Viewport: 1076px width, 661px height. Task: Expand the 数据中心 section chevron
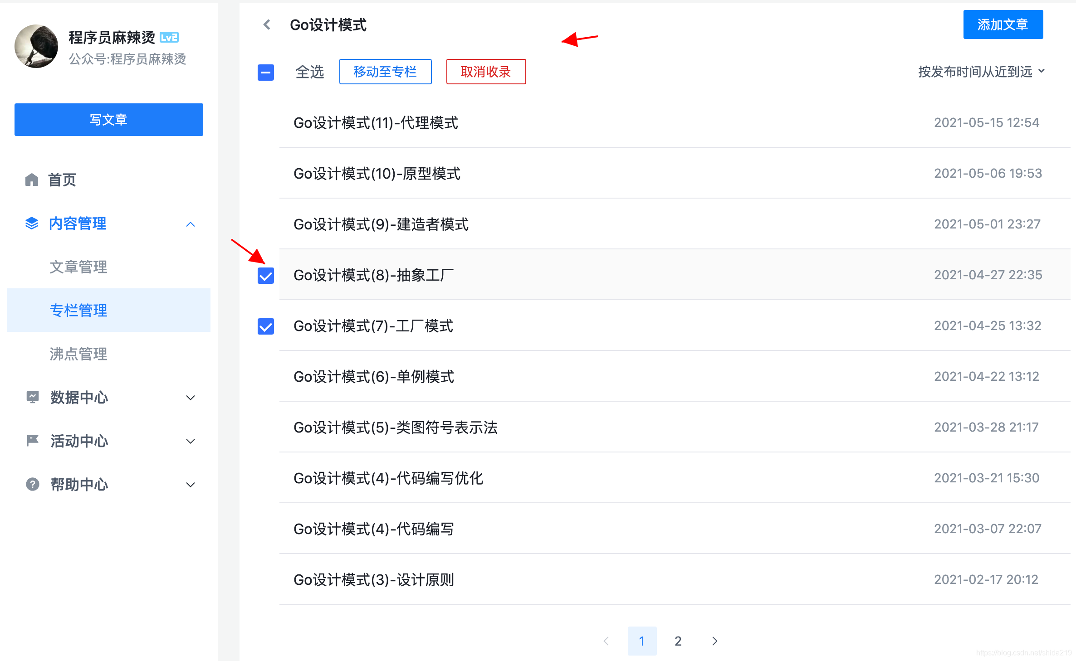coord(191,397)
